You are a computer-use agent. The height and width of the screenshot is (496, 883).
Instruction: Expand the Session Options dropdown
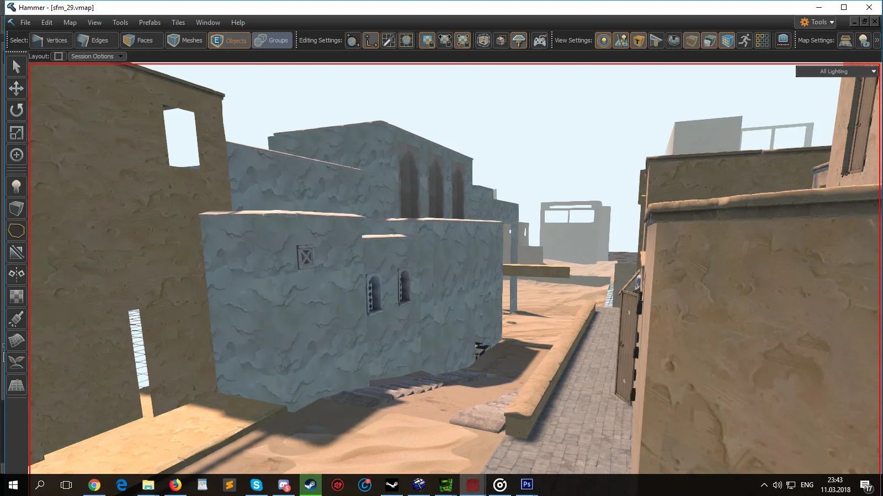point(97,56)
